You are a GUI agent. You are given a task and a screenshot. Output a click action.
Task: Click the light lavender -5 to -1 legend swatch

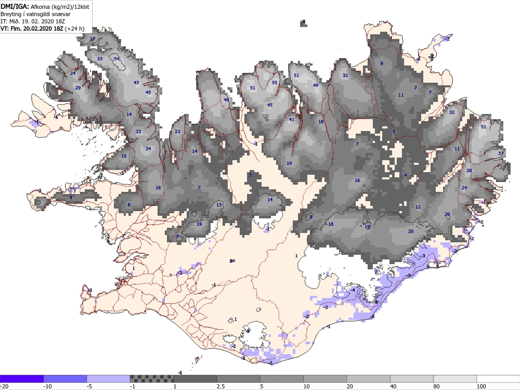[x=109, y=379]
